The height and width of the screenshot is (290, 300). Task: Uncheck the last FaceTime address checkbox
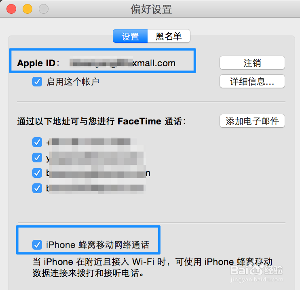click(x=37, y=188)
